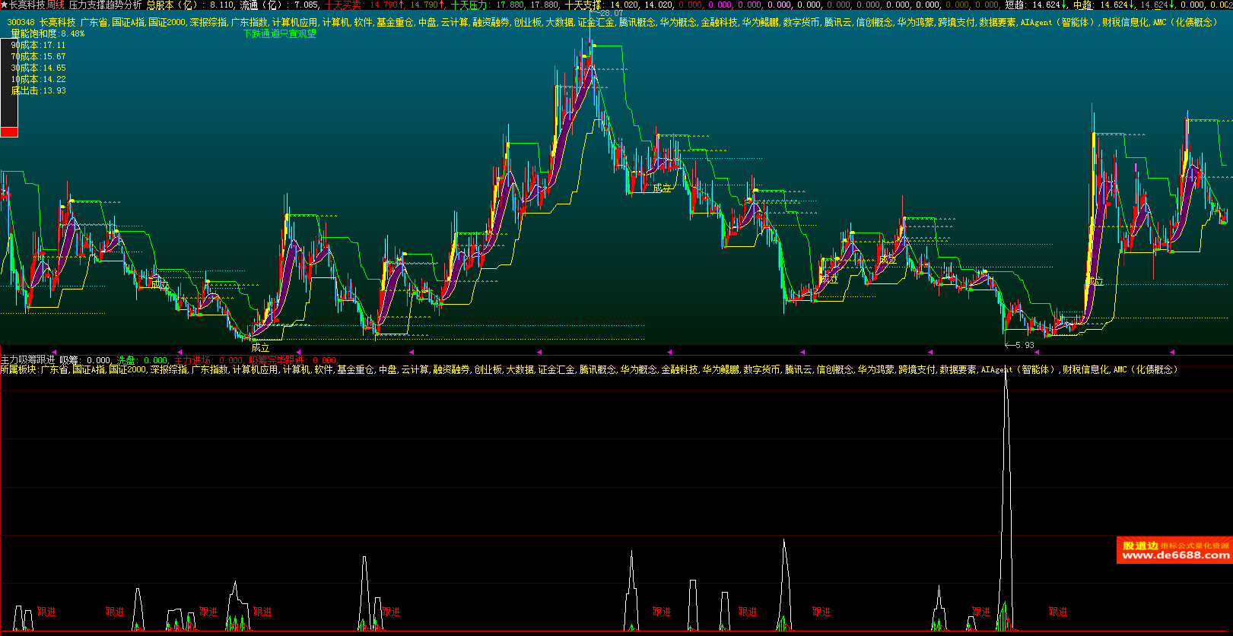The width and height of the screenshot is (1233, 636).
Task: Click the star icon before 长亮科技 title
Action: 5,5
